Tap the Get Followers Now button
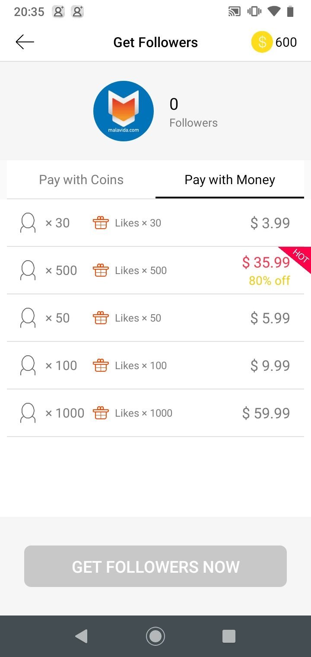The image size is (311, 657). click(x=155, y=566)
